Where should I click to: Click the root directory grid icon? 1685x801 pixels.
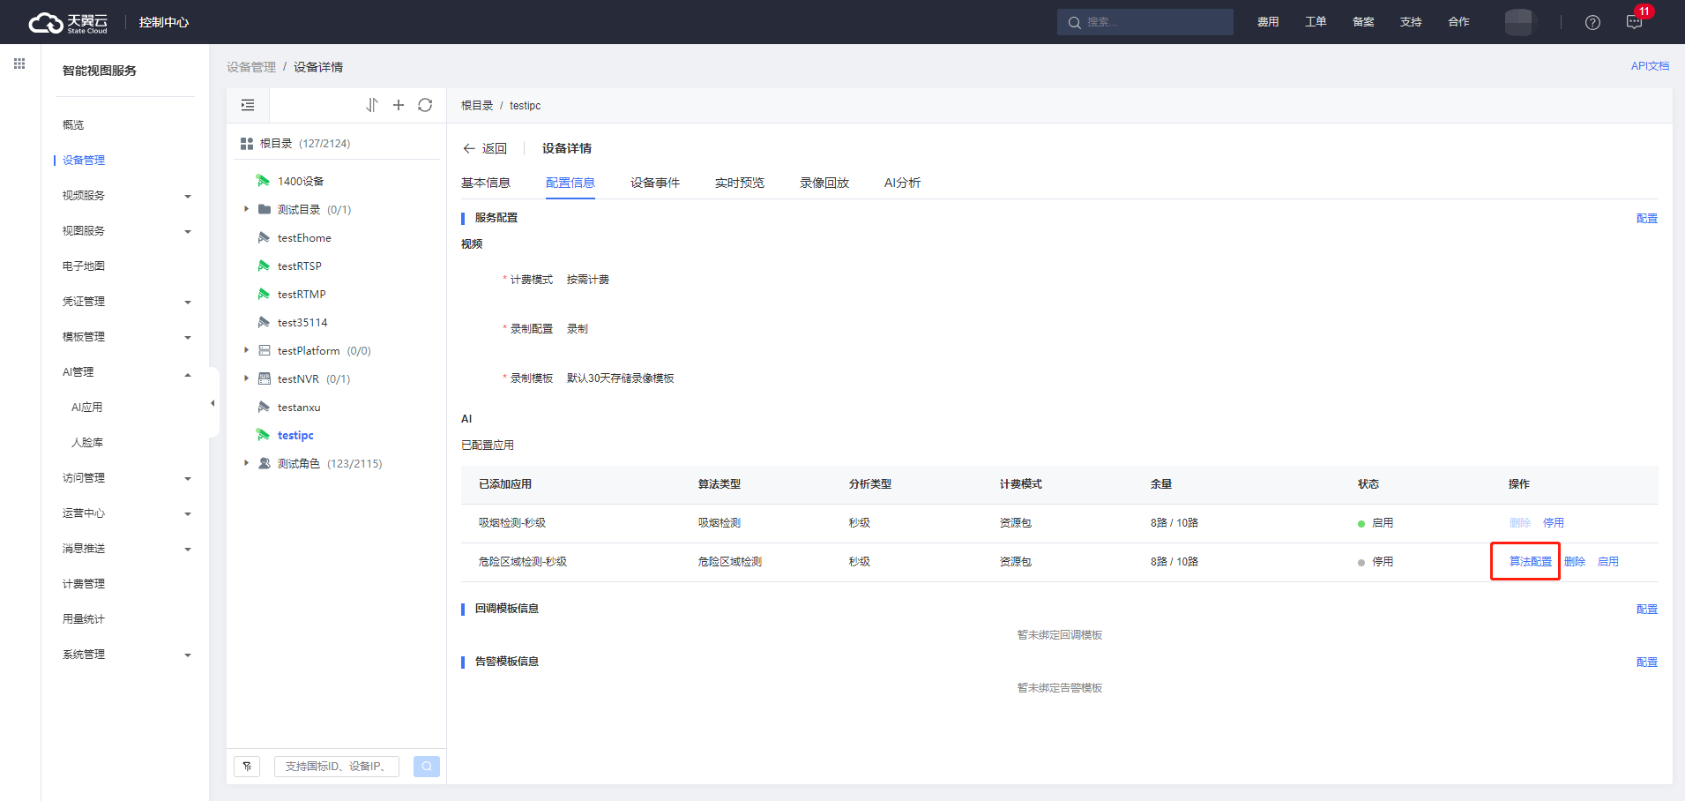coord(247,144)
